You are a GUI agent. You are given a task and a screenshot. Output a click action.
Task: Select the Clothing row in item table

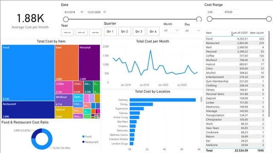(x=235, y=85)
